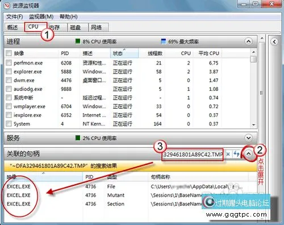Click the 6.75 average CPU value
This screenshot has width=284, height=225.
tap(214, 63)
